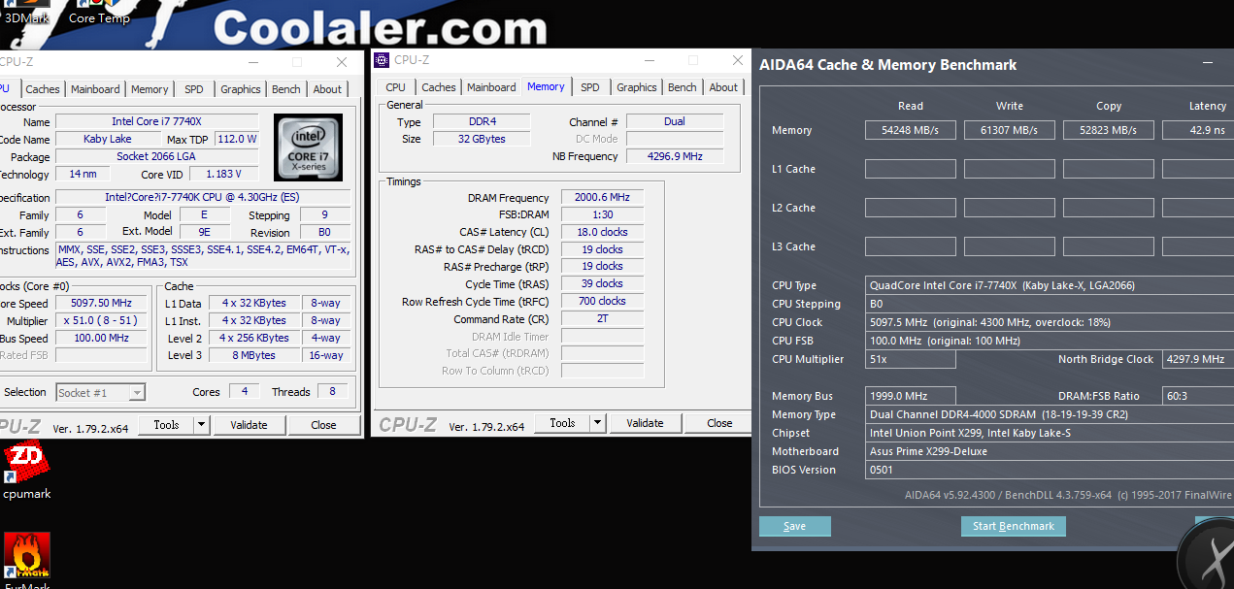The width and height of the screenshot is (1234, 589).
Task: Click the Memory Write 61307 MB/s field
Action: pos(1010,130)
